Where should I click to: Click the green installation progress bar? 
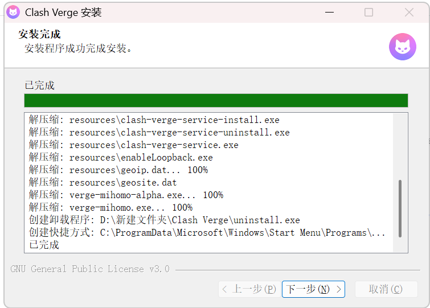pyautogui.click(x=216, y=100)
